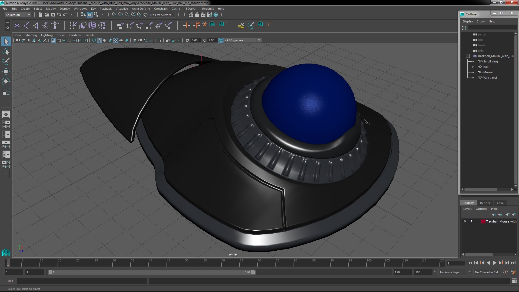This screenshot has height=292, width=519.
Task: Undo the last action
Action: 59,15
